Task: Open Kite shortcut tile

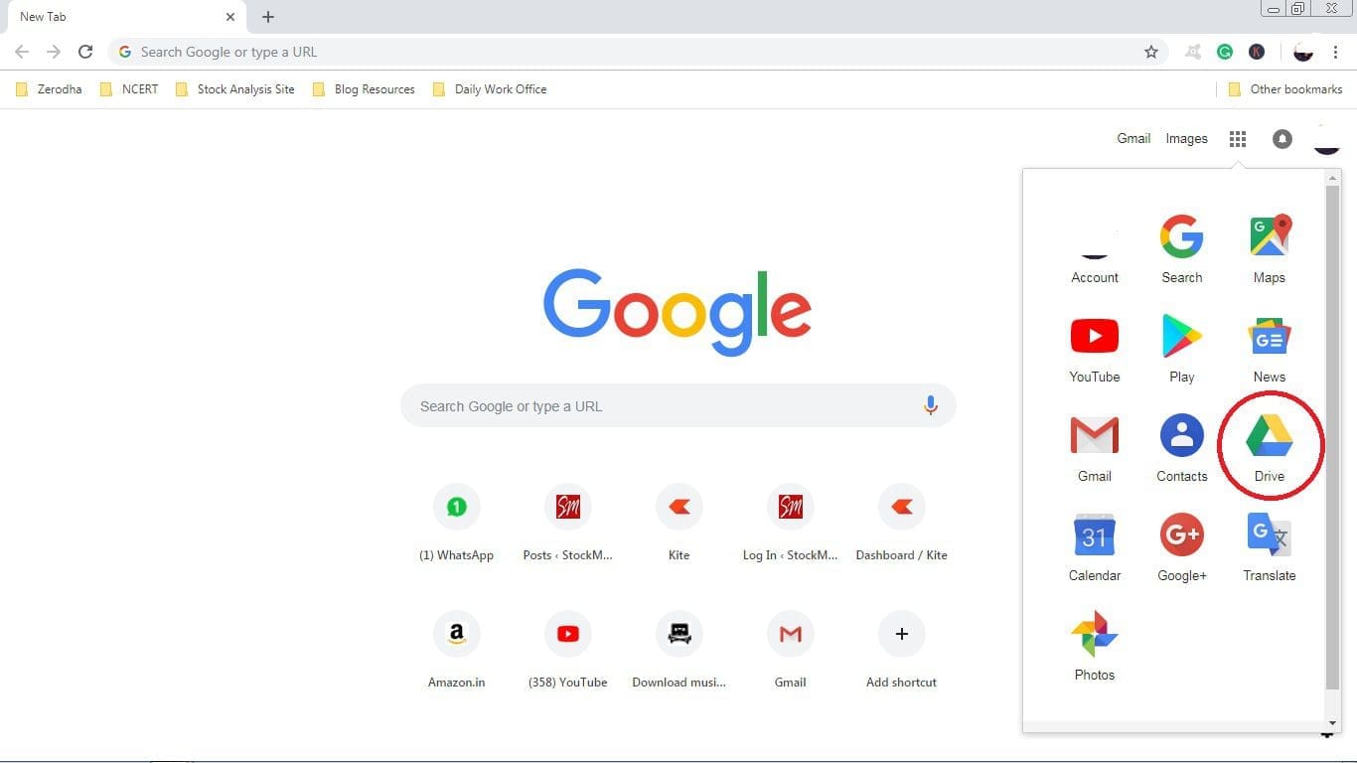Action: [x=679, y=524]
